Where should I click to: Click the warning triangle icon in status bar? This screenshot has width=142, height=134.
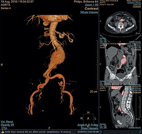[3, 132]
